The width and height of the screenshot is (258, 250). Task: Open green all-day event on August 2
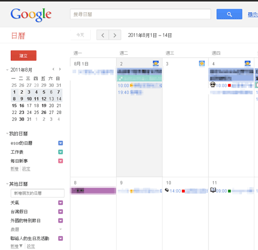139,78
